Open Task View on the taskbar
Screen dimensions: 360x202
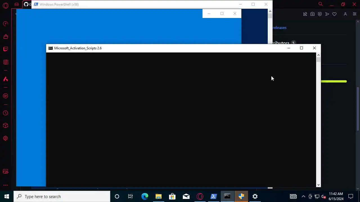click(x=130, y=196)
